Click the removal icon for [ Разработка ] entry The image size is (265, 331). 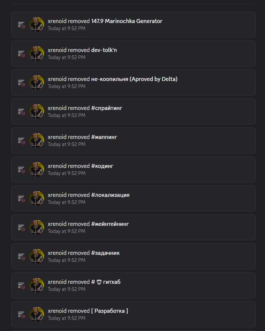[x=21, y=314]
